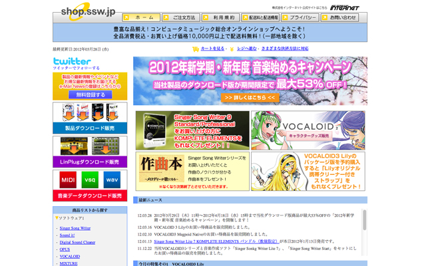Viewport: 426px width, 266px height.
Task: Open the VOCALOID キャラクターグッズ販売 banner
Action: (308, 130)
